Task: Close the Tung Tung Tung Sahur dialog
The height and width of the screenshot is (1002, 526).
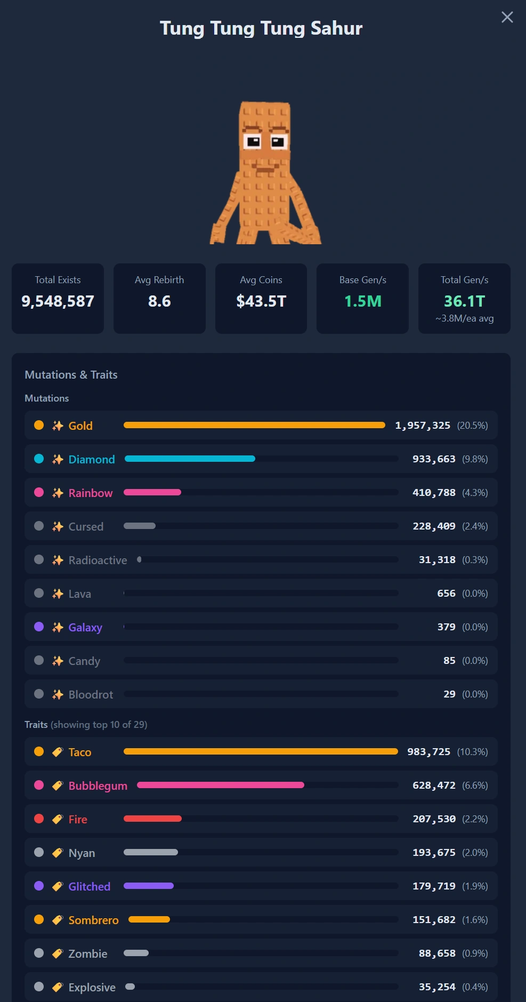Action: click(507, 18)
